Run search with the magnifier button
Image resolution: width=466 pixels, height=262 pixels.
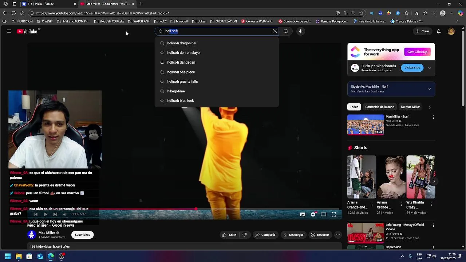286,31
